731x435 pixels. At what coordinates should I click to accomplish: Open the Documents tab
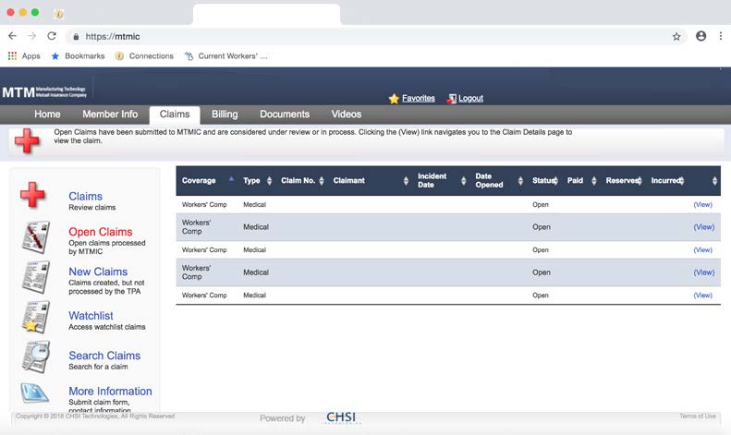285,115
